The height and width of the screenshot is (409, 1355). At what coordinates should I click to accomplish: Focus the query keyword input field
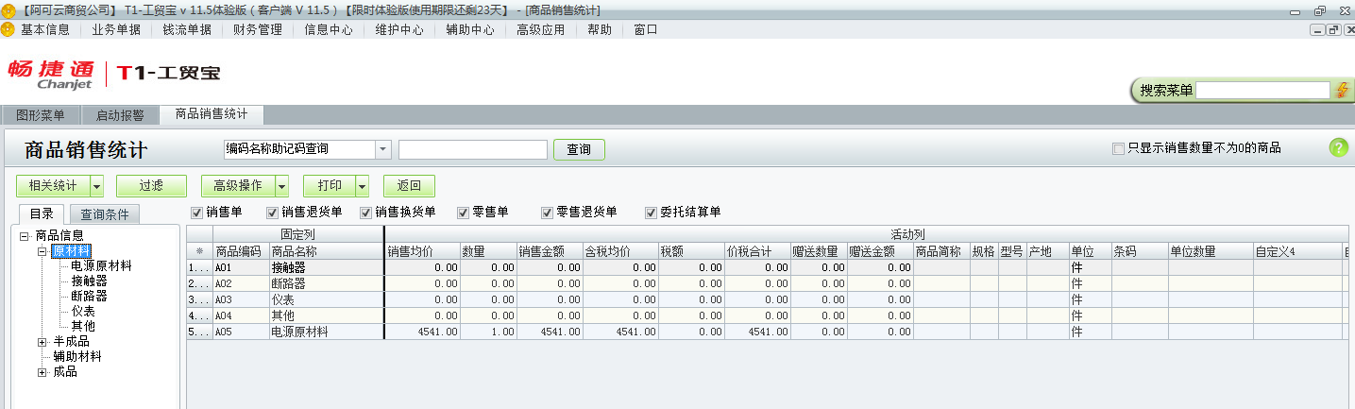point(473,149)
